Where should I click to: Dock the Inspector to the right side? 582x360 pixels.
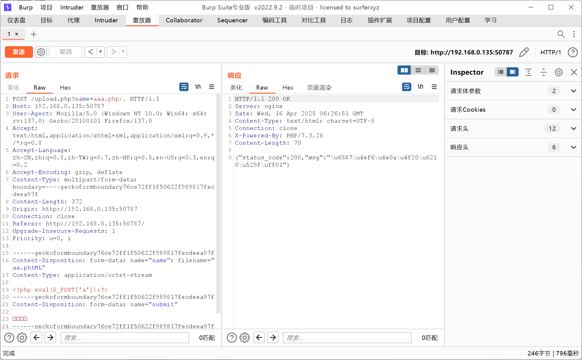tap(513, 72)
